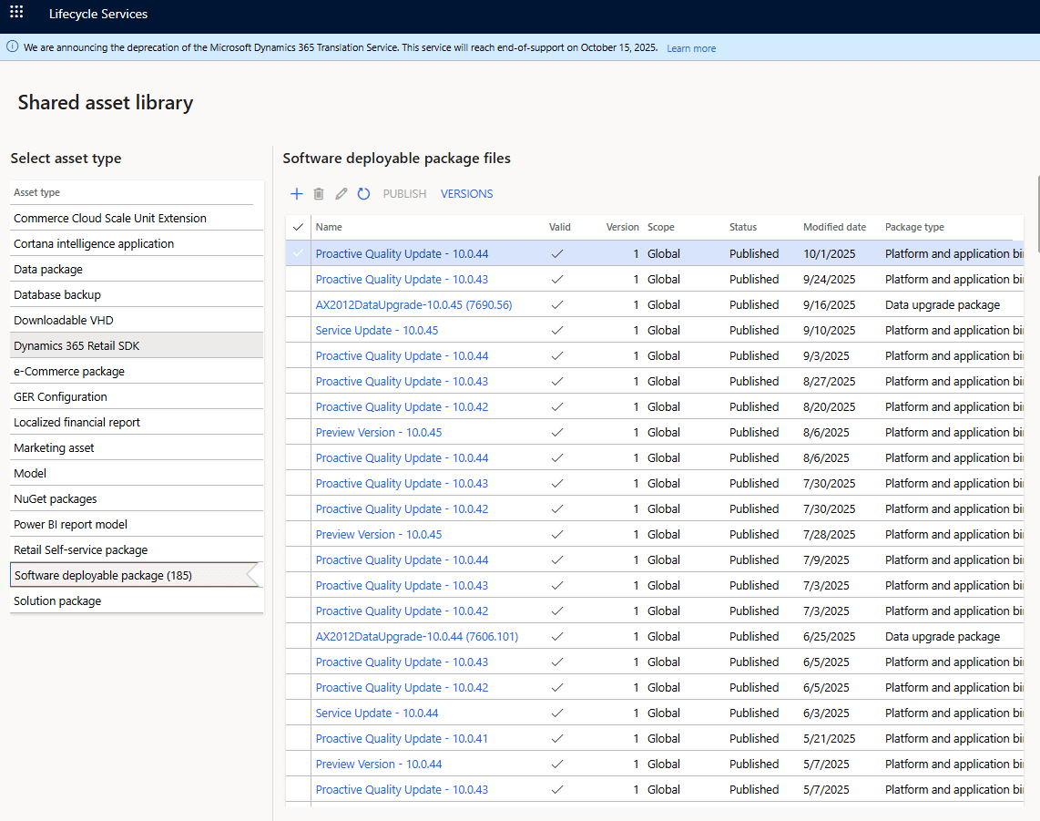Click the info icon in announcement banner

tap(13, 47)
